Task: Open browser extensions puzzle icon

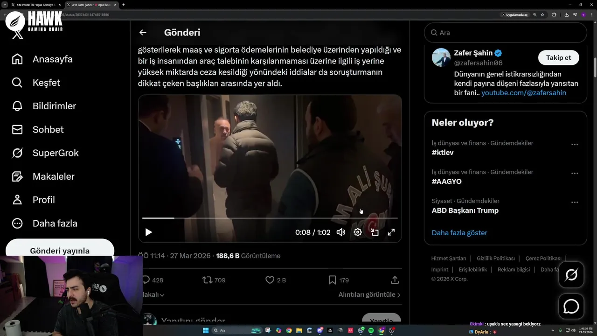Action: point(554,15)
